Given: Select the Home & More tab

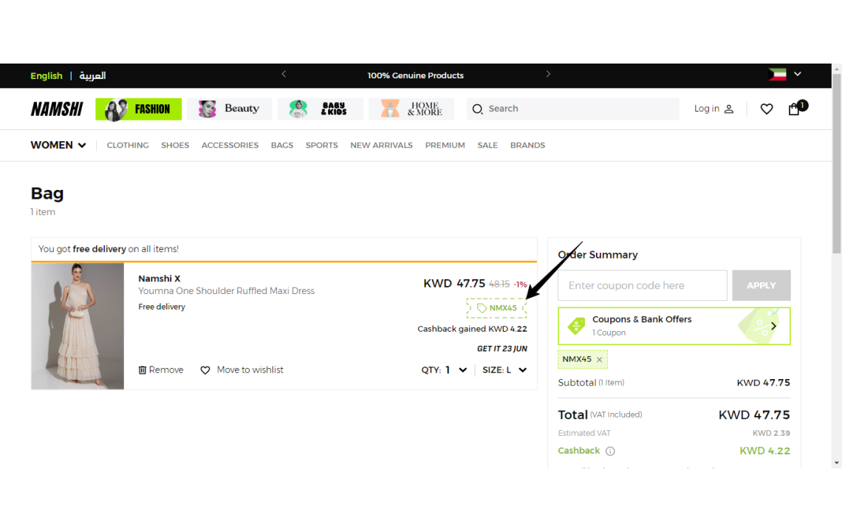Looking at the screenshot, I should [x=411, y=109].
